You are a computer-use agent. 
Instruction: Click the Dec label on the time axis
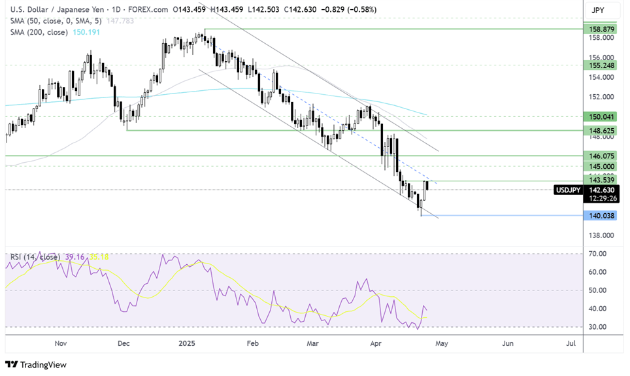pyautogui.click(x=124, y=343)
